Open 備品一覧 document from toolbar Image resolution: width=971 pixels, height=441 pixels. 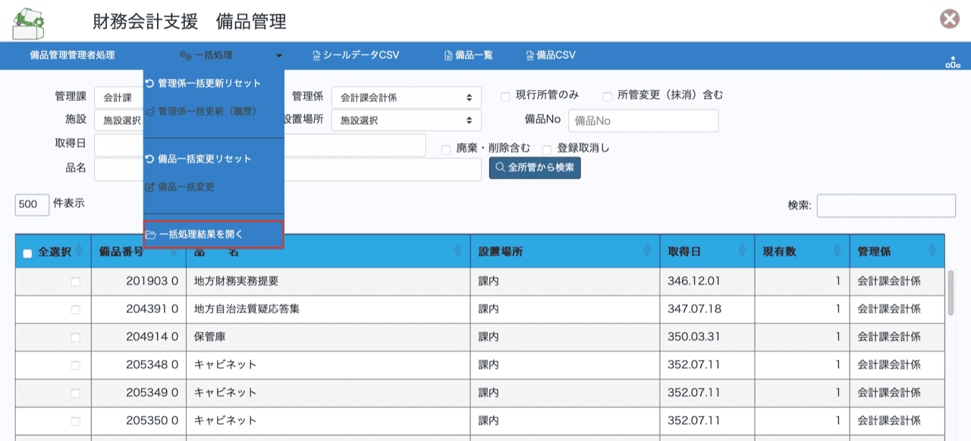coord(468,55)
